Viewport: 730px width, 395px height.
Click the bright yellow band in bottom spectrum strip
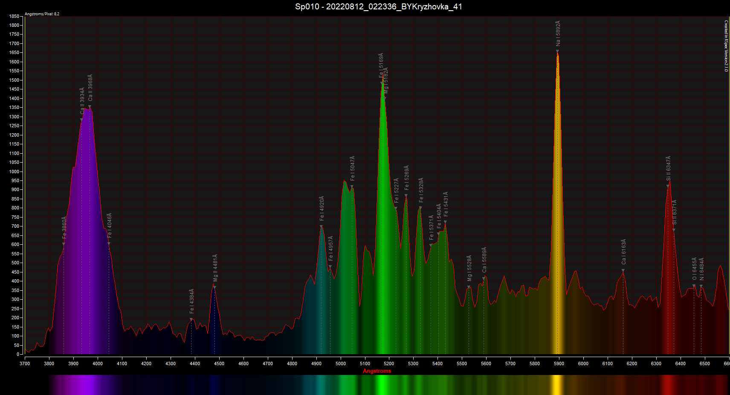pyautogui.click(x=556, y=385)
